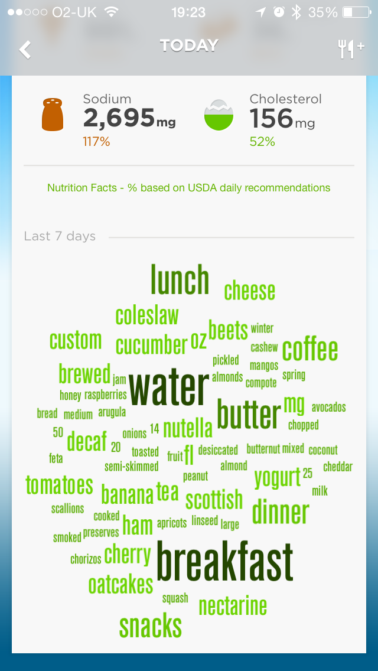Tap "coffee" in the word cloud
Viewport: 378px width, 671px height.
click(310, 350)
